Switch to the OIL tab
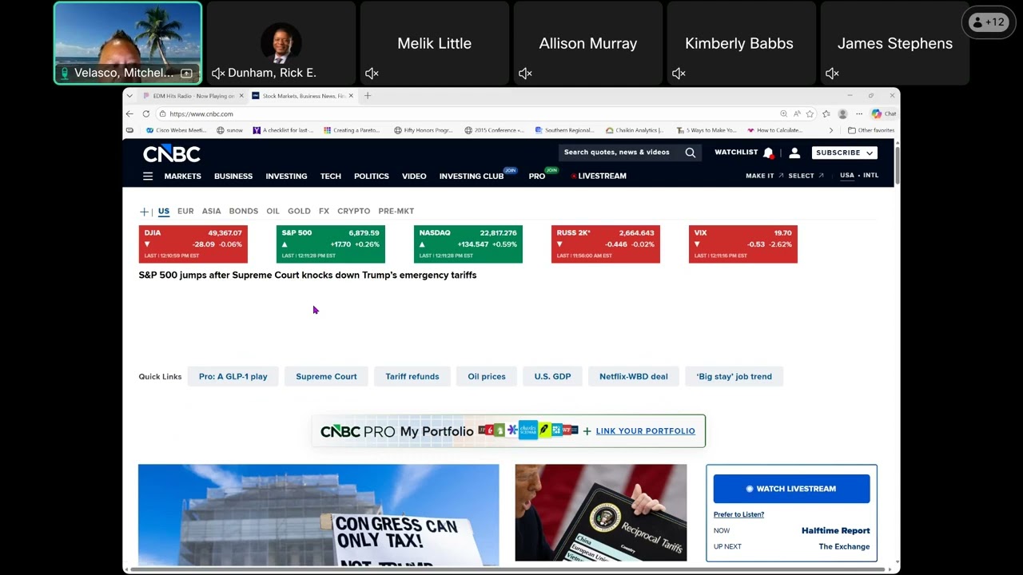The image size is (1023, 575). click(x=273, y=212)
